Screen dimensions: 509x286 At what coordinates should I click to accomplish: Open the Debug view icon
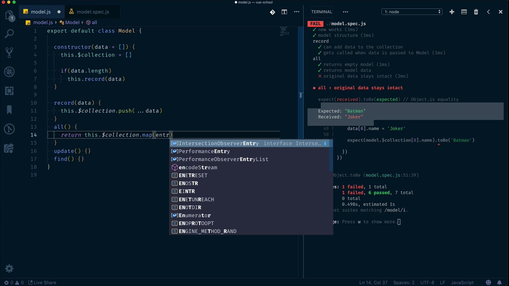(9, 71)
